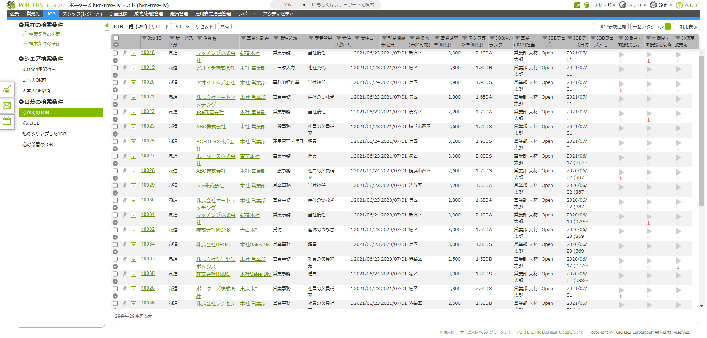
Task: Click the PORTERS logo icon
Action: pyautogui.click(x=11, y=5)
